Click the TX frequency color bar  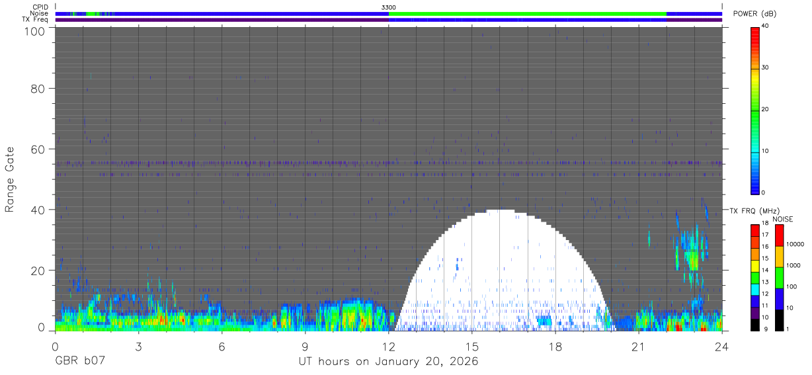pyautogui.click(x=755, y=278)
